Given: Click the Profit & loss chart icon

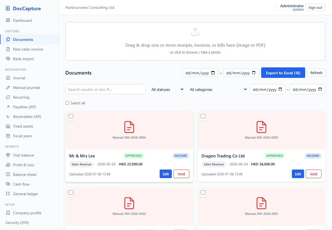Looking at the screenshot, I should 8,165.
